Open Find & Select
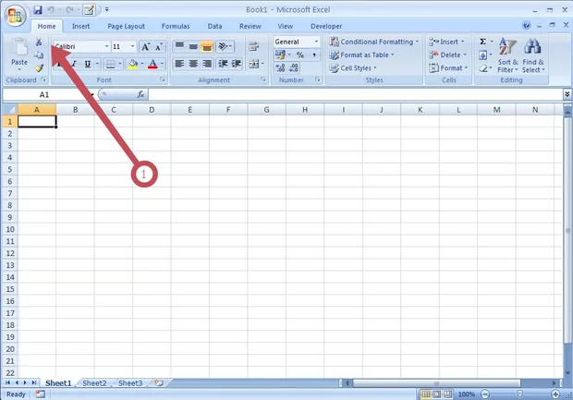 [x=533, y=55]
